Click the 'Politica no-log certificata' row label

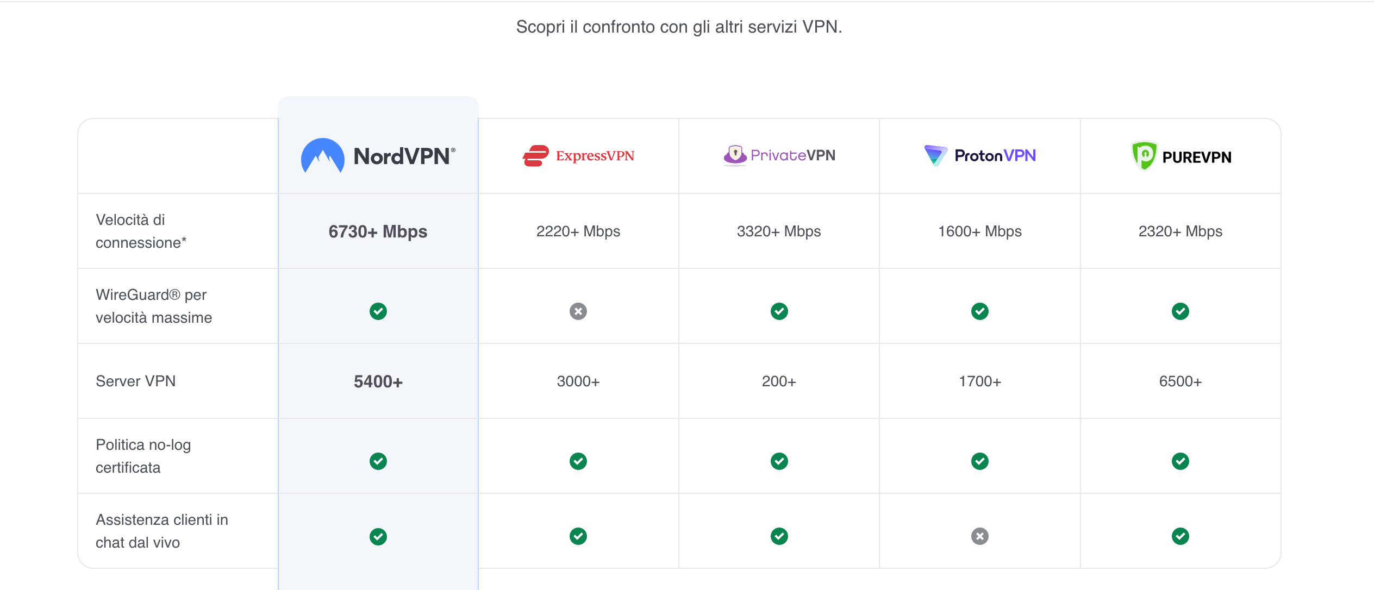[x=143, y=456]
